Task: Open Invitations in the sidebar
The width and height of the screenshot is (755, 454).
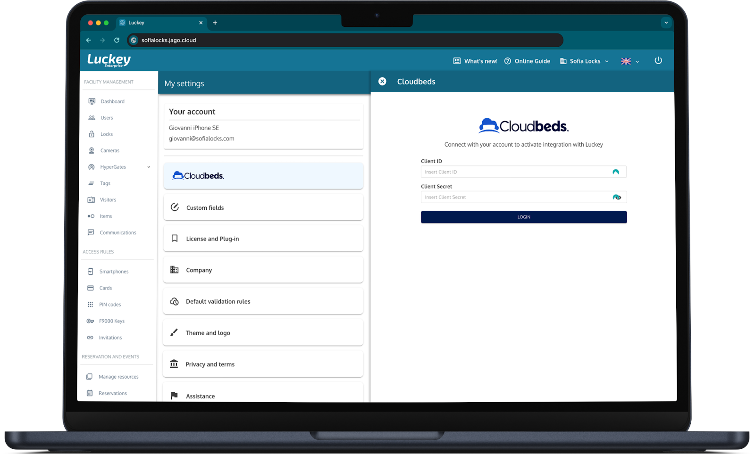Action: [110, 338]
